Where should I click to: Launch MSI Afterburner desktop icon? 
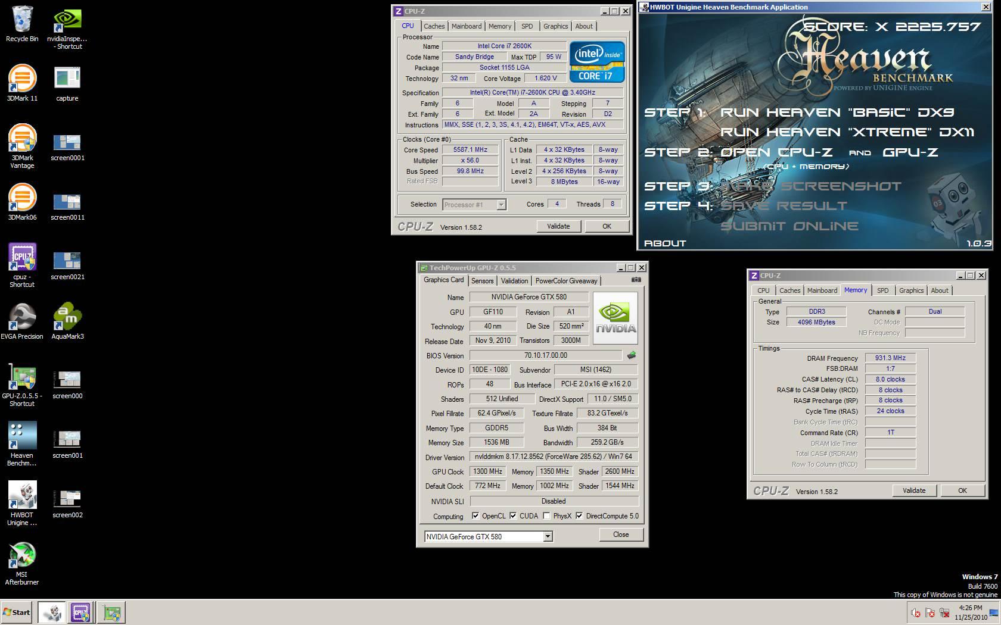22,563
